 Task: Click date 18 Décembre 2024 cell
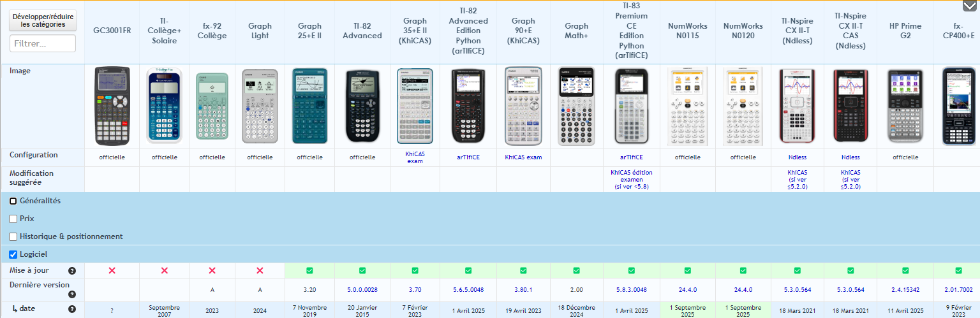click(576, 310)
